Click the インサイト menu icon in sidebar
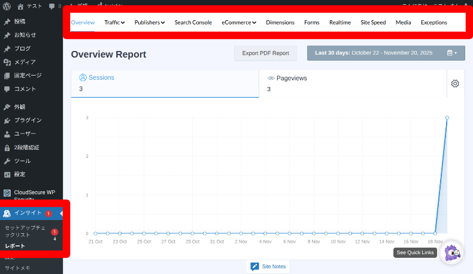This screenshot has height=274, width=473. [x=7, y=213]
